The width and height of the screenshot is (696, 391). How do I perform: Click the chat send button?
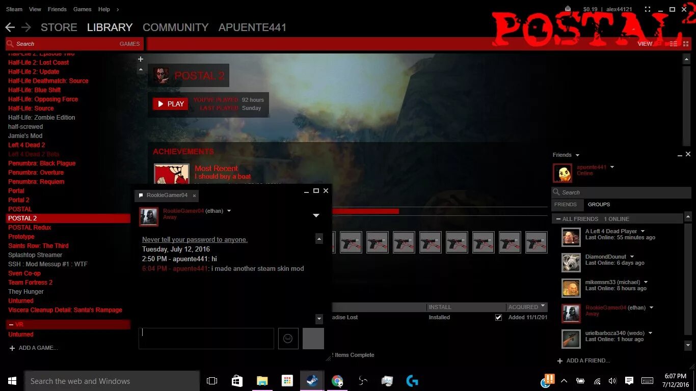pos(313,339)
